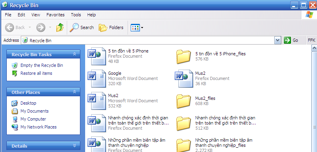Open the View menu

point(36,15)
